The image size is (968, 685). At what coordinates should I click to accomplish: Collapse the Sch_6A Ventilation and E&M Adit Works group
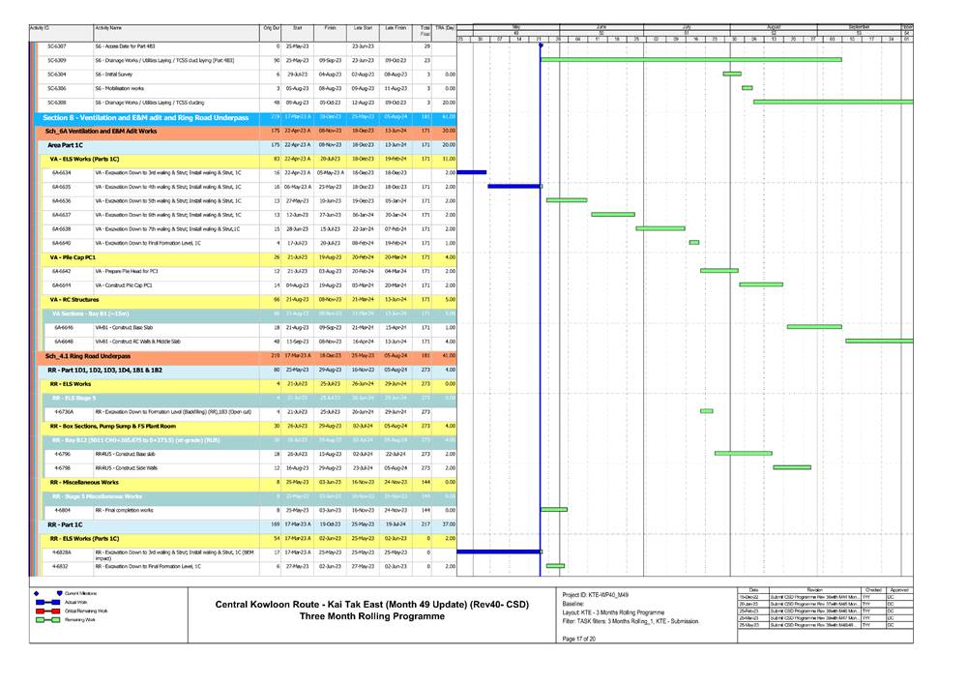(86, 130)
